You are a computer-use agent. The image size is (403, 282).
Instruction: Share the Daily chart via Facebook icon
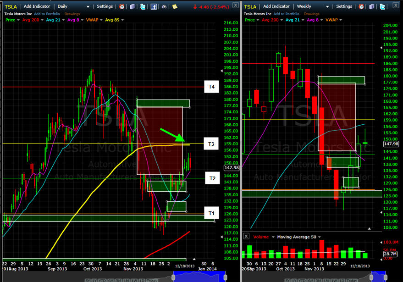click(x=154, y=7)
